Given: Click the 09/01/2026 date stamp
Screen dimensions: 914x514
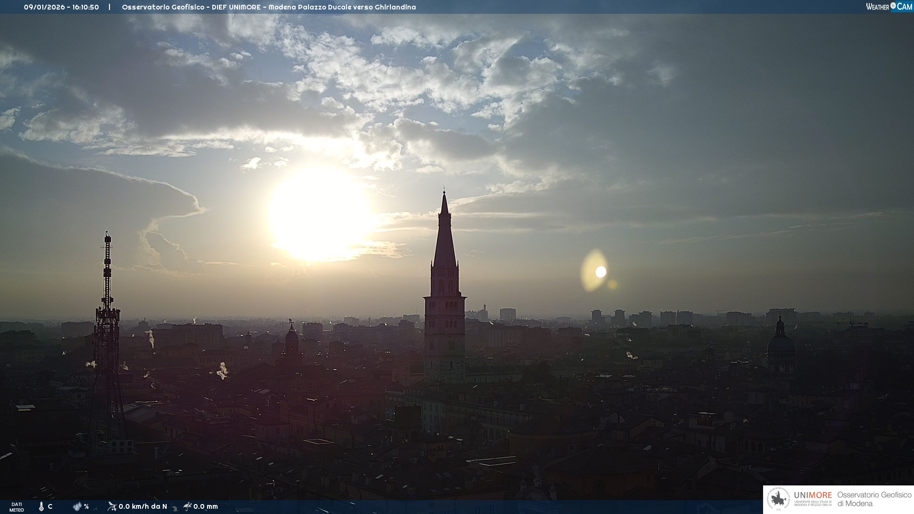Looking at the screenshot, I should point(44,7).
